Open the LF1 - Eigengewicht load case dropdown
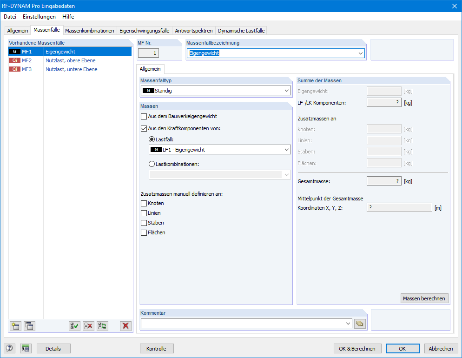Image resolution: width=462 pixels, height=358 pixels. (287, 150)
